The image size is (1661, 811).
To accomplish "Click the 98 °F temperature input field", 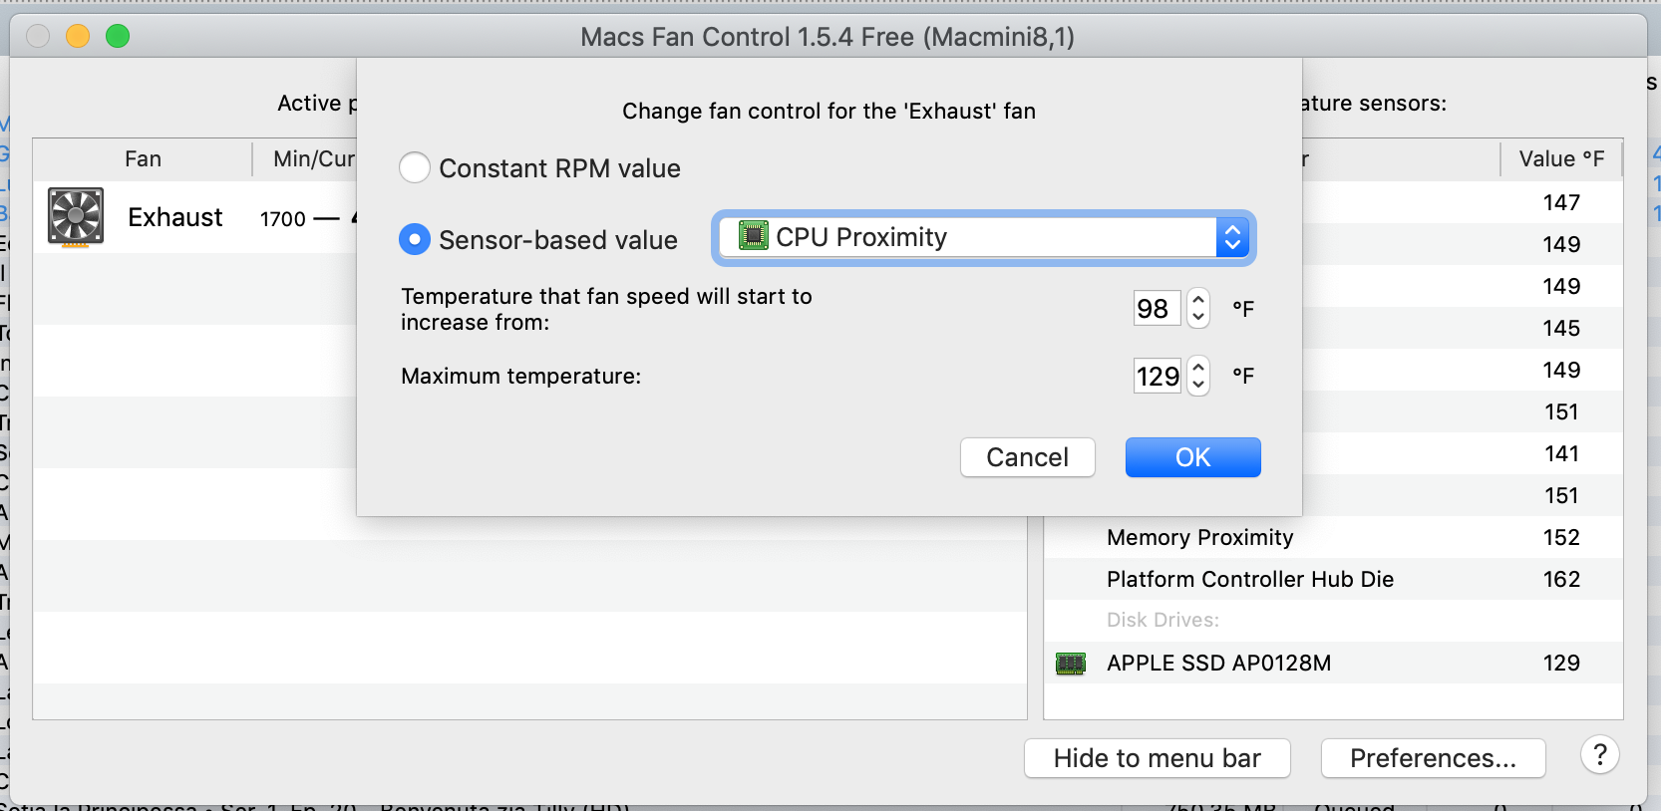I will tap(1156, 309).
